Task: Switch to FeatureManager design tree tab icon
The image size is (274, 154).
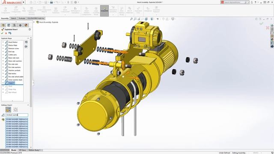Action: pos(3,25)
